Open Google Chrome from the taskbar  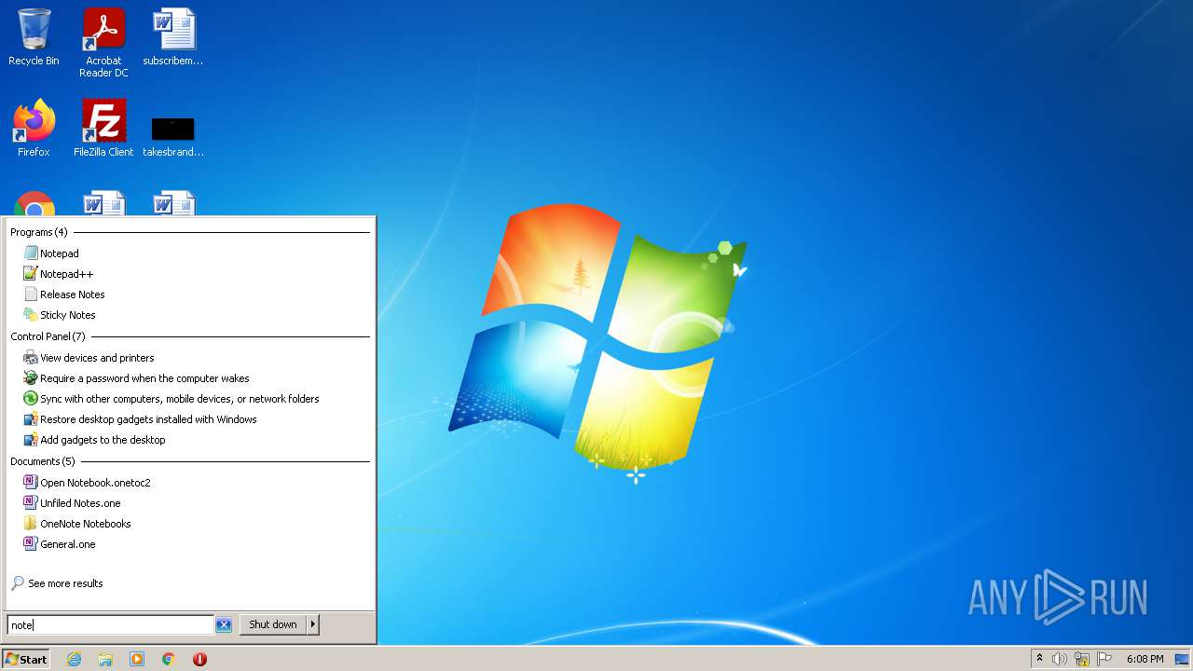(x=169, y=659)
